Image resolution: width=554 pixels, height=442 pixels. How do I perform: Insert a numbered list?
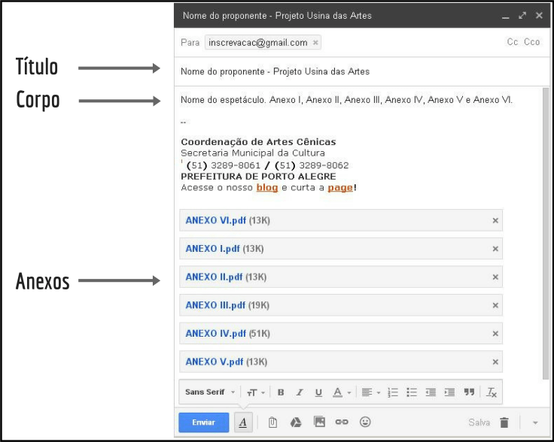pos(392,392)
